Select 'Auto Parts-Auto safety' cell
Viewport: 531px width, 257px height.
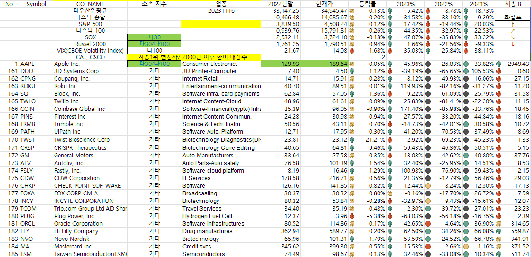[x=221, y=163]
